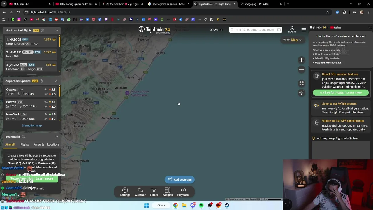Switch to the abd seçimleri Google tab

click(x=168, y=4)
